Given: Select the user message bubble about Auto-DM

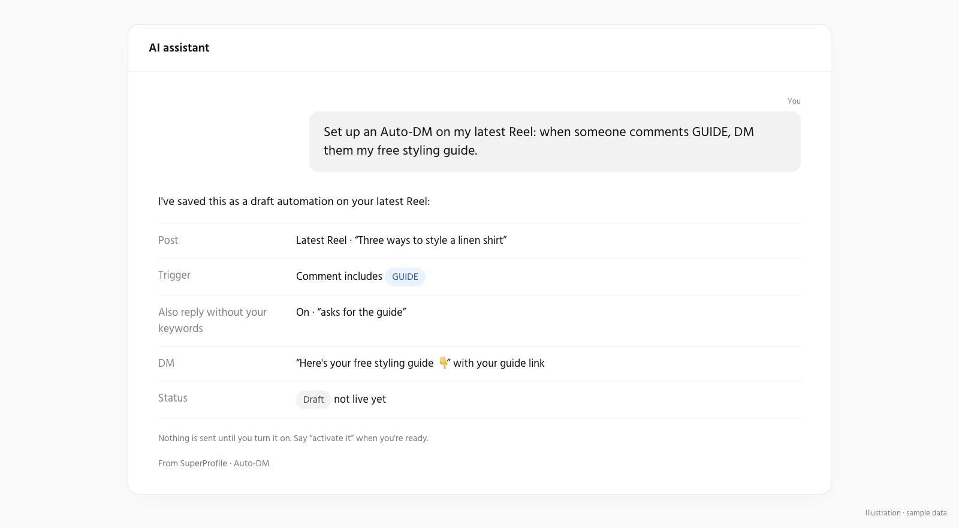Looking at the screenshot, I should tap(554, 141).
